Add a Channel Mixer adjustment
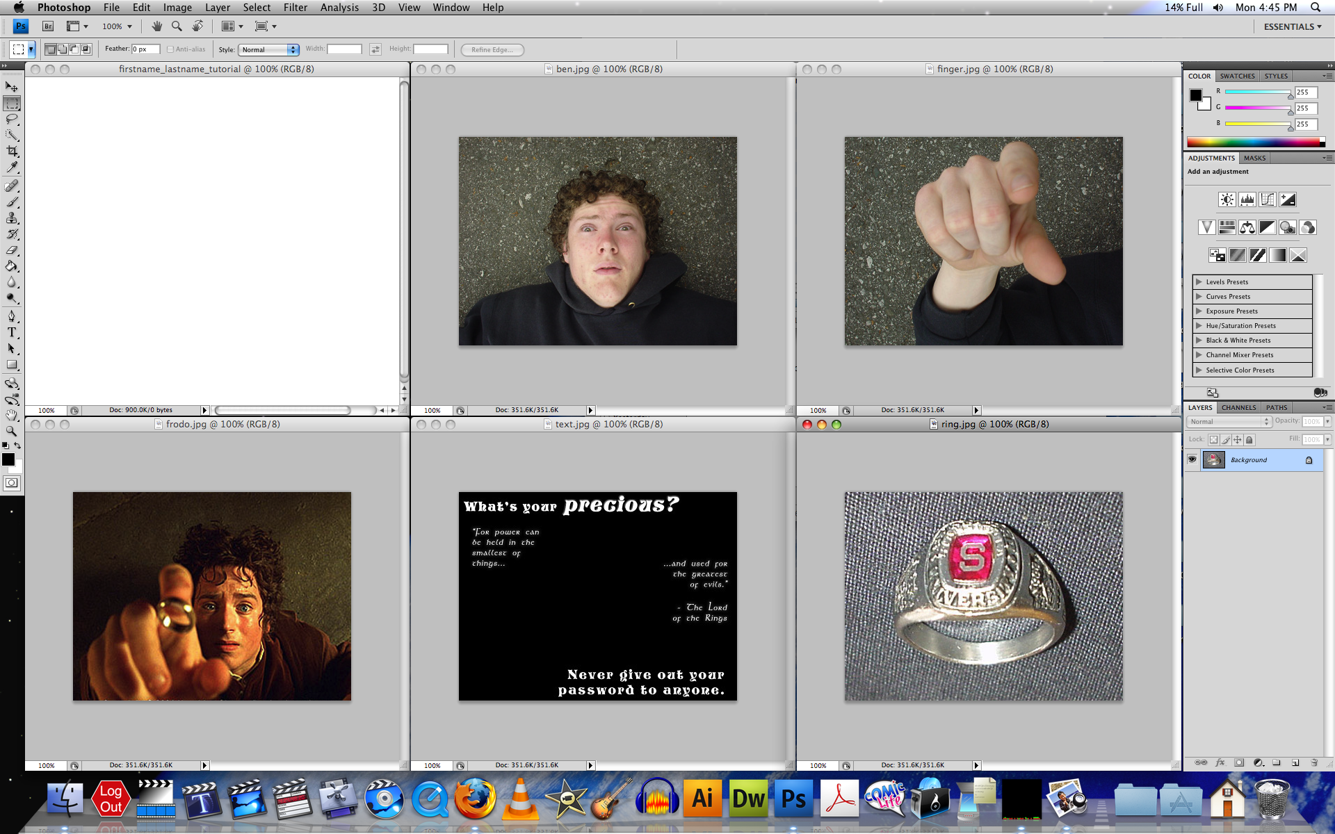 1308,227
